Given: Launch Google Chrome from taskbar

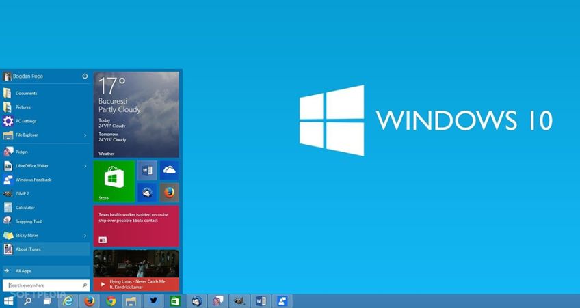Looking at the screenshot, I should click(x=111, y=301).
